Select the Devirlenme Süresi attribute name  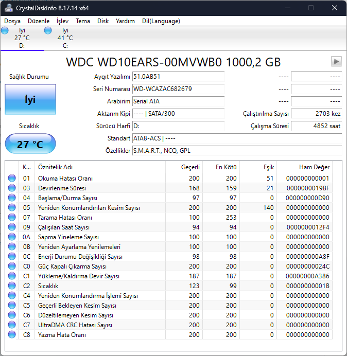pyautogui.click(x=62, y=188)
